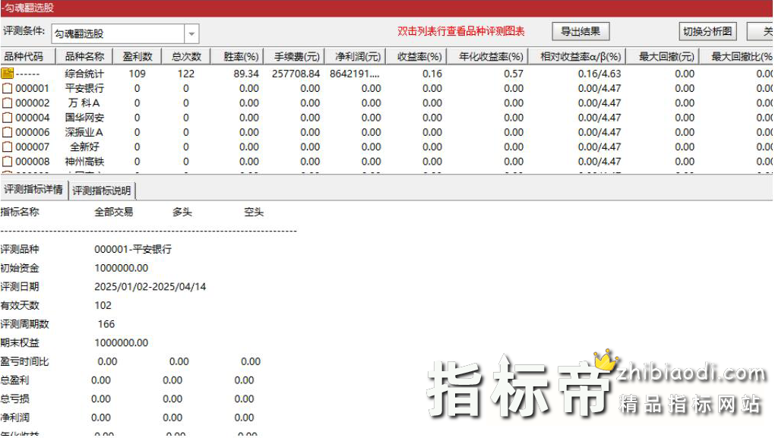Click the icon beside stock code 000002

click(7, 103)
